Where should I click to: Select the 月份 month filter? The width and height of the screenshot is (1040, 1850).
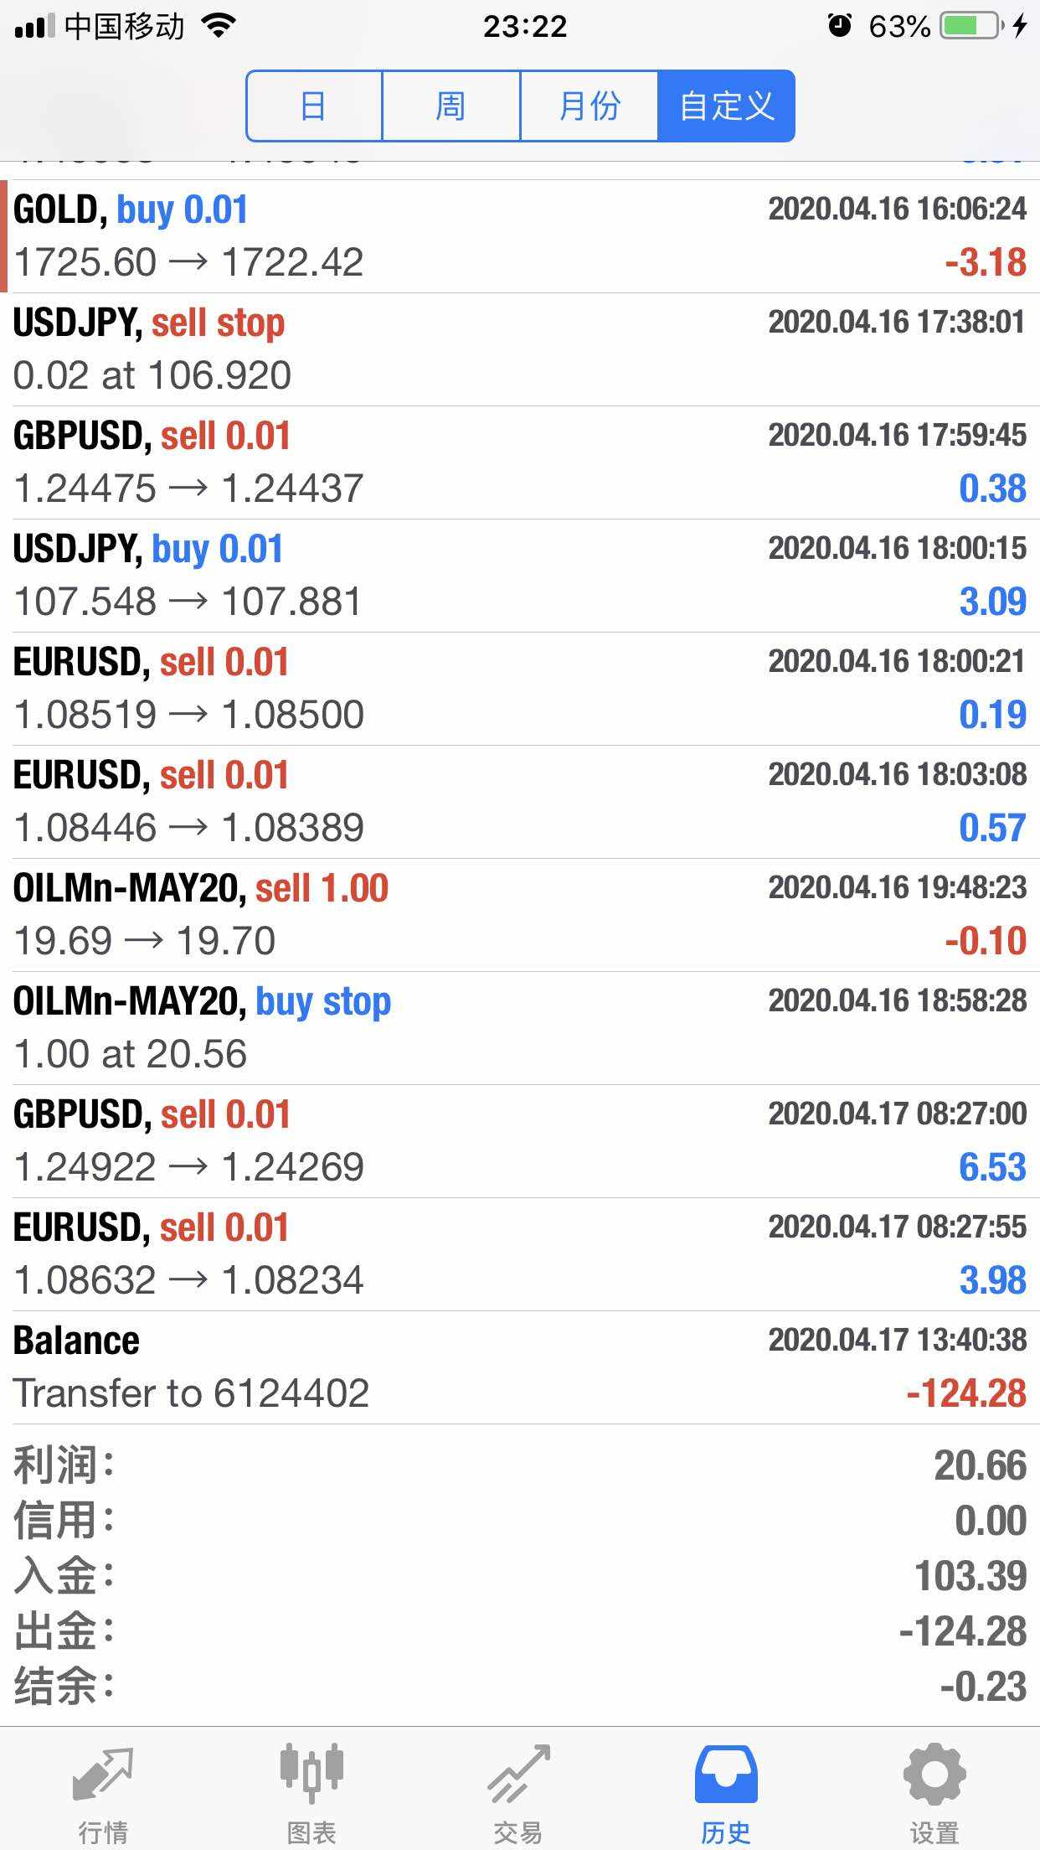tap(589, 106)
